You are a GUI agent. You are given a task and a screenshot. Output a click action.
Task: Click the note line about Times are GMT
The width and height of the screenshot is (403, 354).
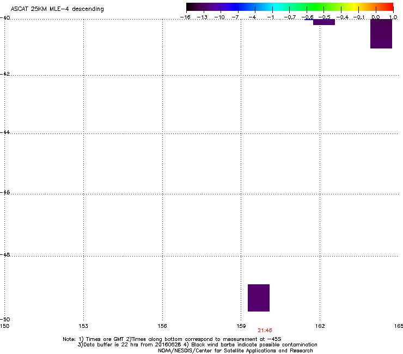click(x=172, y=339)
